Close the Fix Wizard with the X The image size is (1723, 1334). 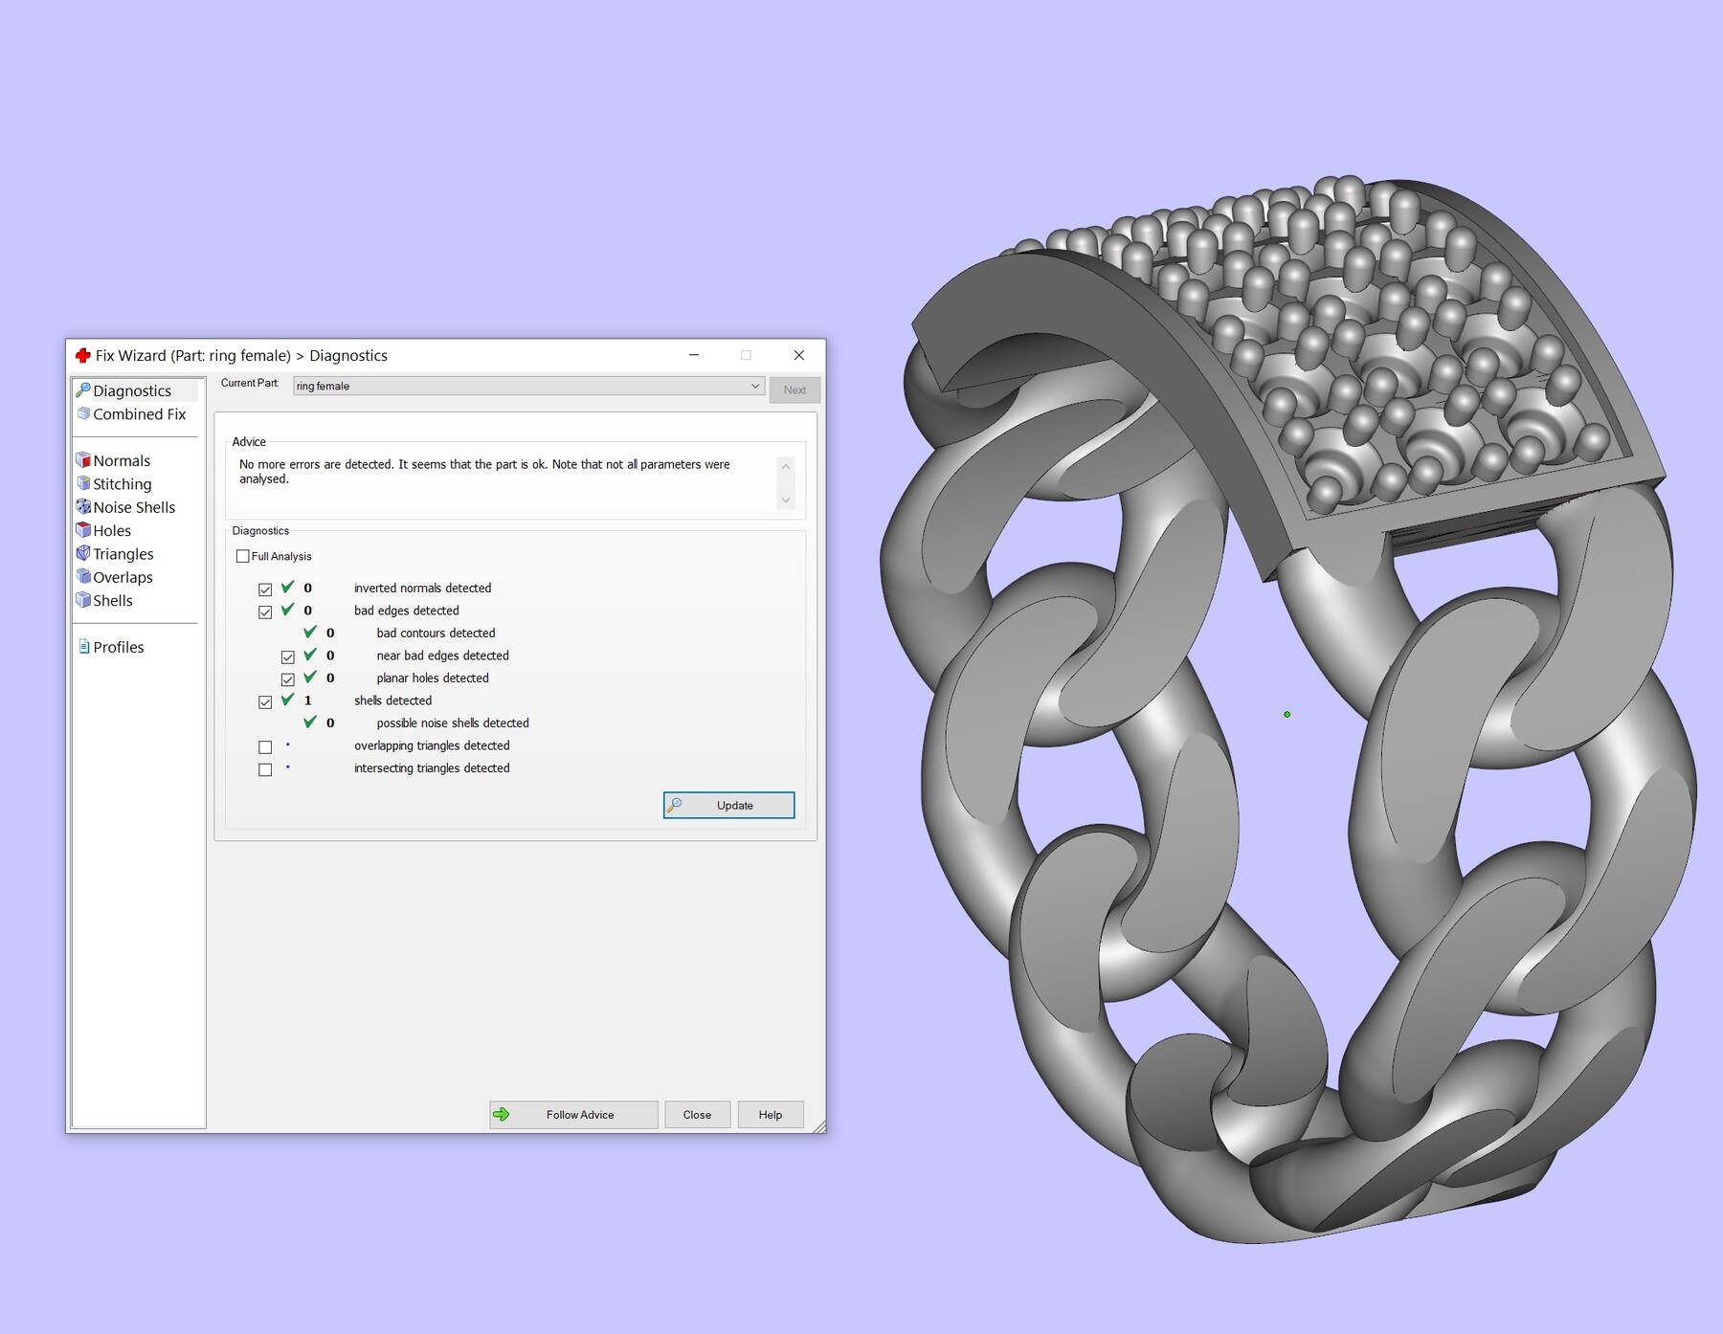click(x=799, y=355)
